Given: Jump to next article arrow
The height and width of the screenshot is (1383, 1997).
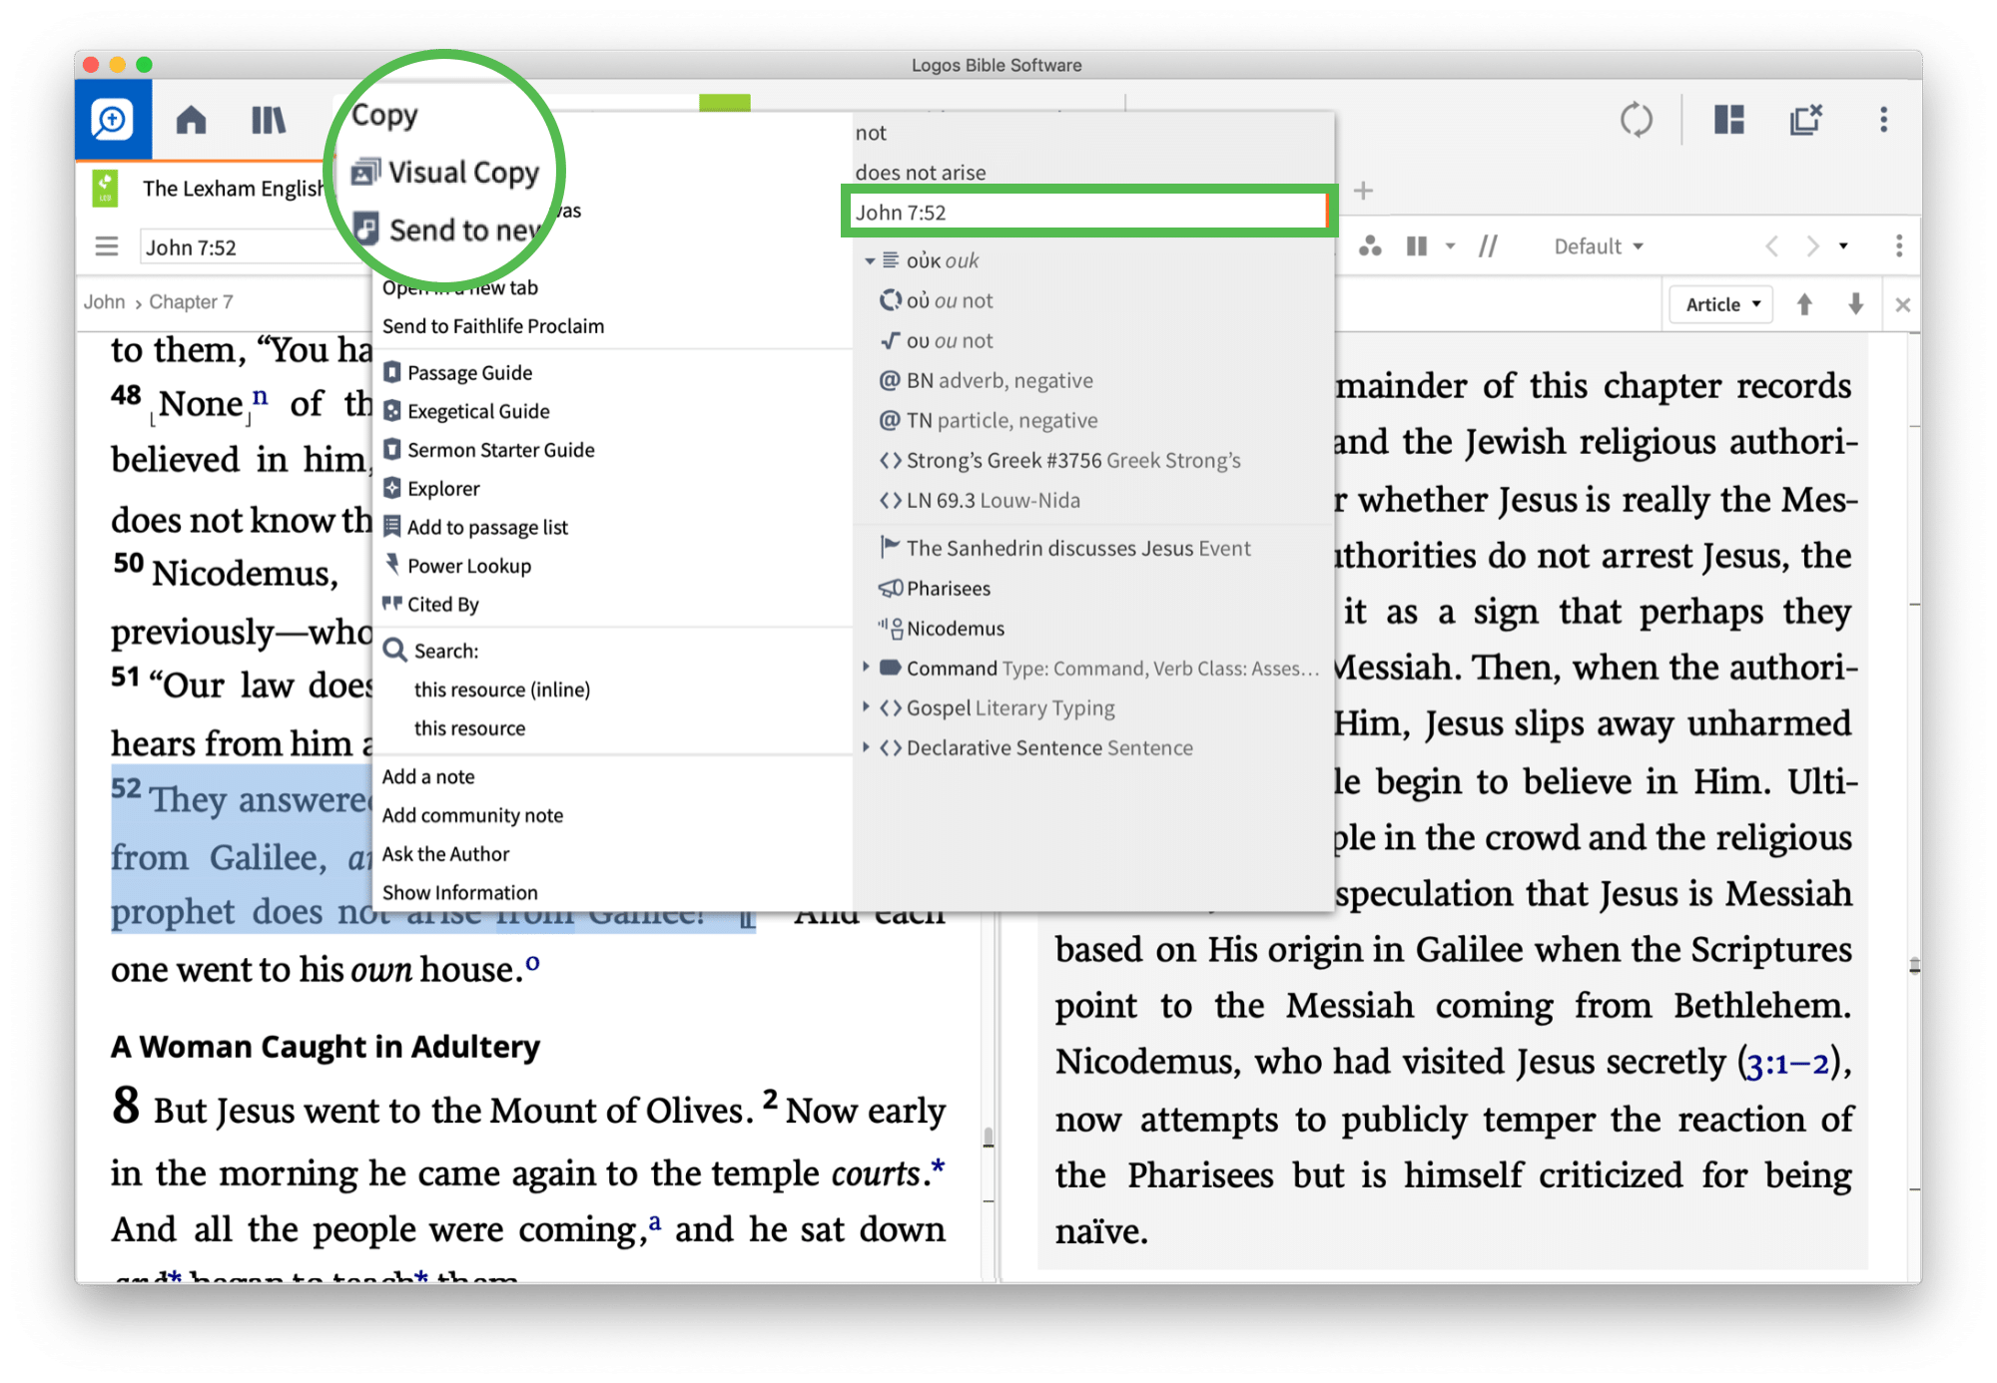Looking at the screenshot, I should pos(1855,304).
